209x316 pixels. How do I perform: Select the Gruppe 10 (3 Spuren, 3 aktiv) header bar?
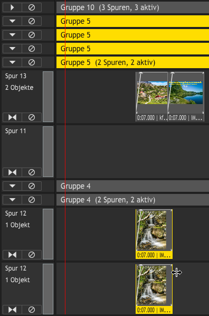(132, 7)
